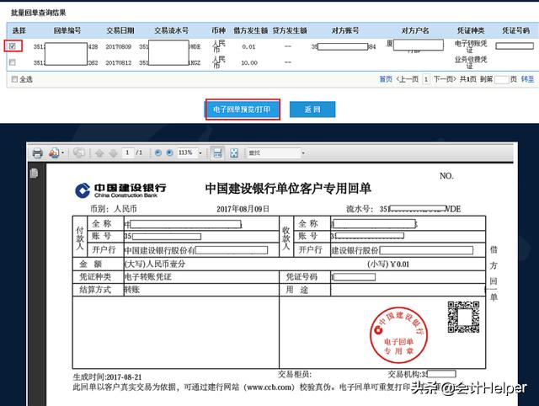Click the fit full page icon

pyautogui.click(x=234, y=153)
